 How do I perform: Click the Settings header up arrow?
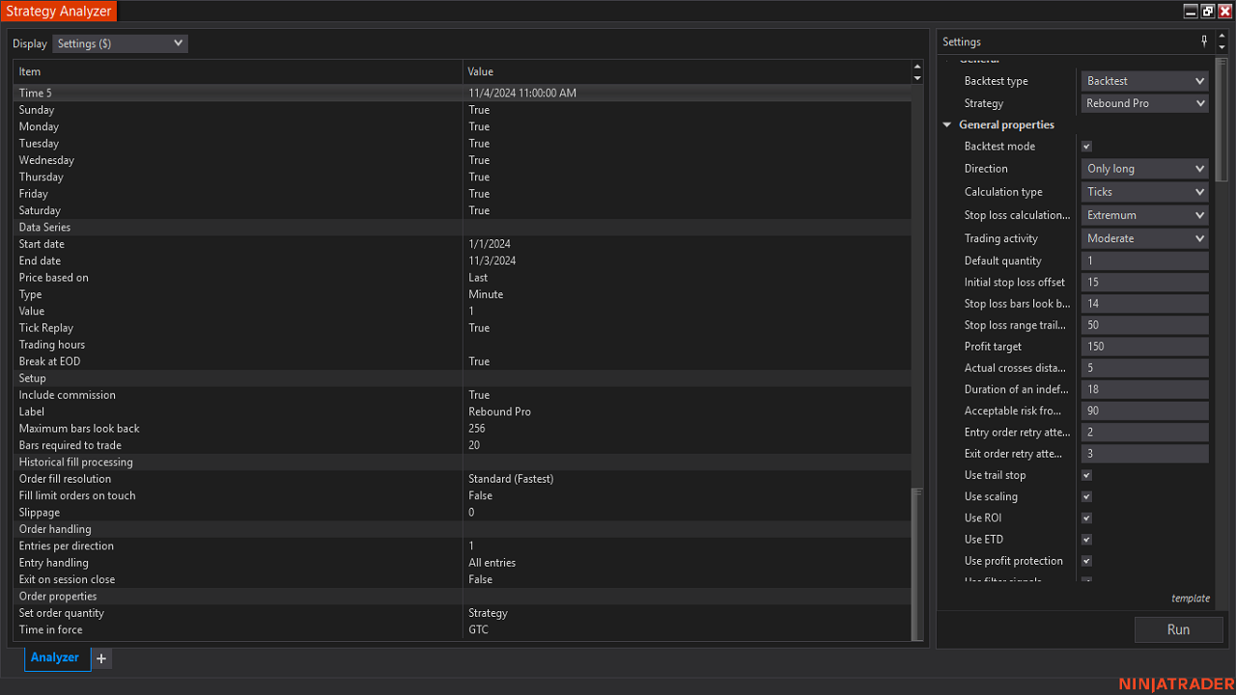pos(1222,36)
